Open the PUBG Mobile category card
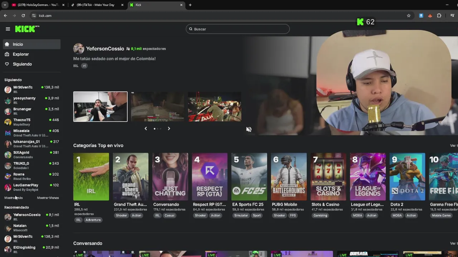458x257 pixels. point(289,177)
